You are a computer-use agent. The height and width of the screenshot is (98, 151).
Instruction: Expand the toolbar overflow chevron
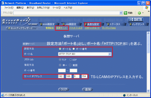149,11
